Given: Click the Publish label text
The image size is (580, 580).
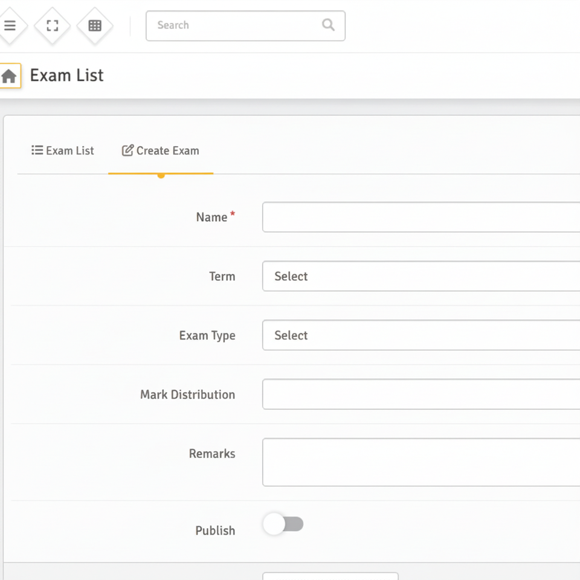Looking at the screenshot, I should point(215,530).
